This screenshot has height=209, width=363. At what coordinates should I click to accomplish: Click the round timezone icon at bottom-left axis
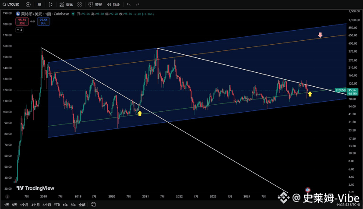tap(7, 196)
